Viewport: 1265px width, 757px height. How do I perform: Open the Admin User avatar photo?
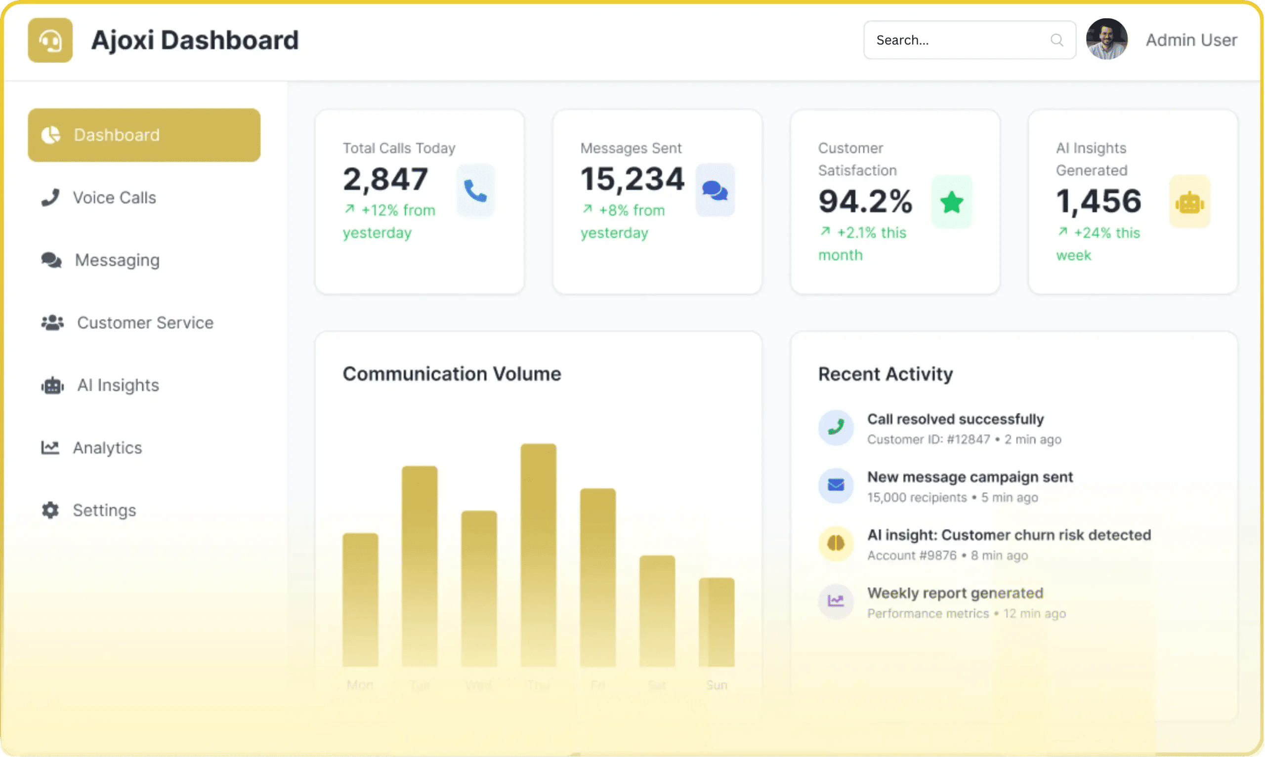(x=1106, y=40)
